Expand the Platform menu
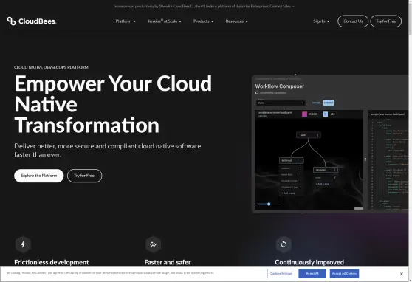The width and height of the screenshot is (412, 282). 126,21
